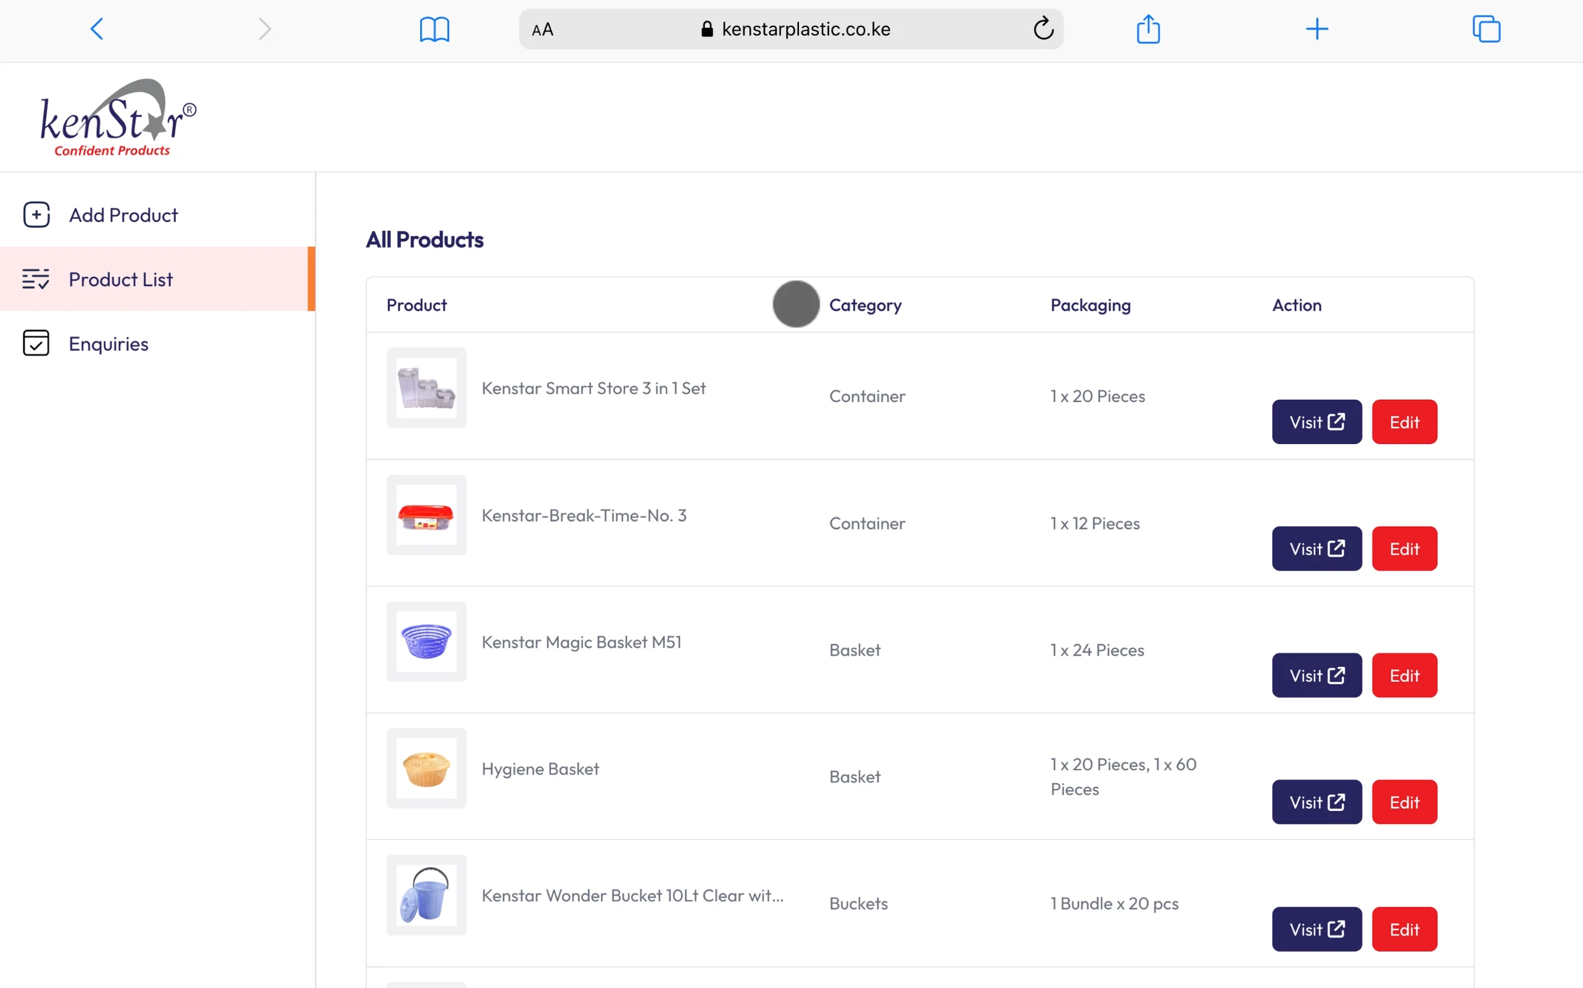Screen dimensions: 1583x988
Task: Click the 'Kenstar Magic Basket M51' name
Action: pyautogui.click(x=582, y=643)
